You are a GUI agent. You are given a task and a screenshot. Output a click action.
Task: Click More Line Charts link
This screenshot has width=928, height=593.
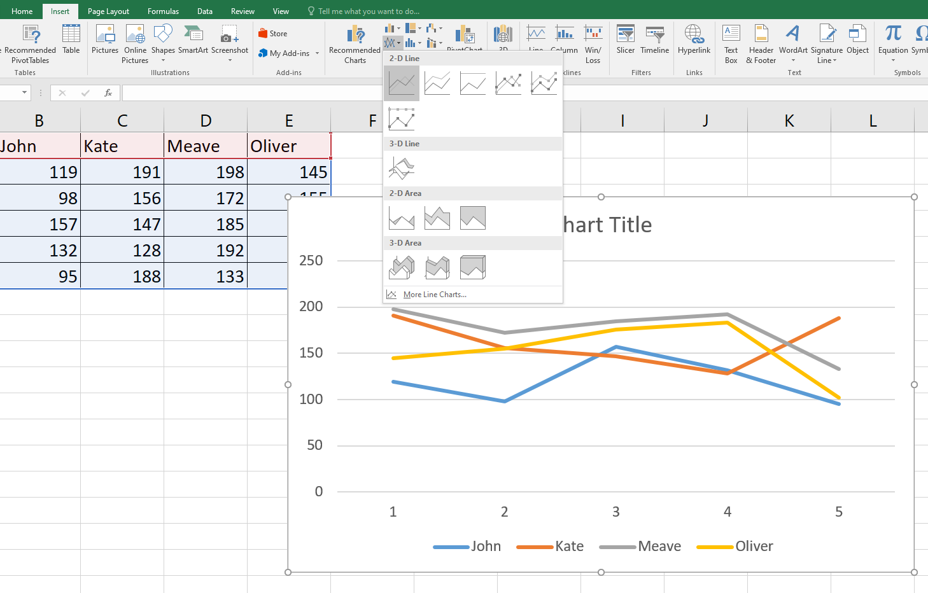(x=434, y=295)
